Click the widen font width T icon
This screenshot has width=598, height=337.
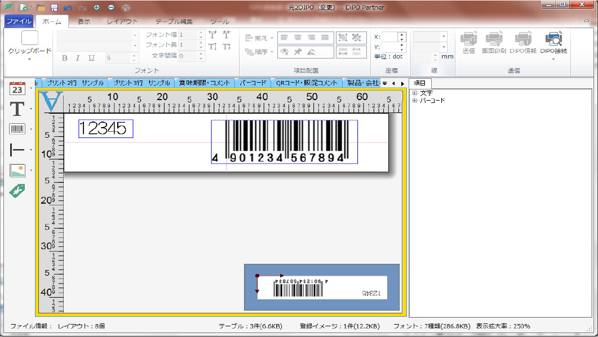[x=213, y=35]
